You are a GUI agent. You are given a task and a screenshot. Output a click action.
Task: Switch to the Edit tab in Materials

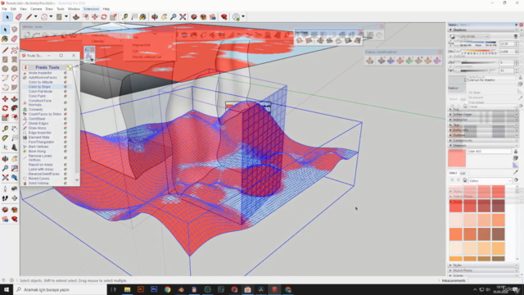pos(463,173)
